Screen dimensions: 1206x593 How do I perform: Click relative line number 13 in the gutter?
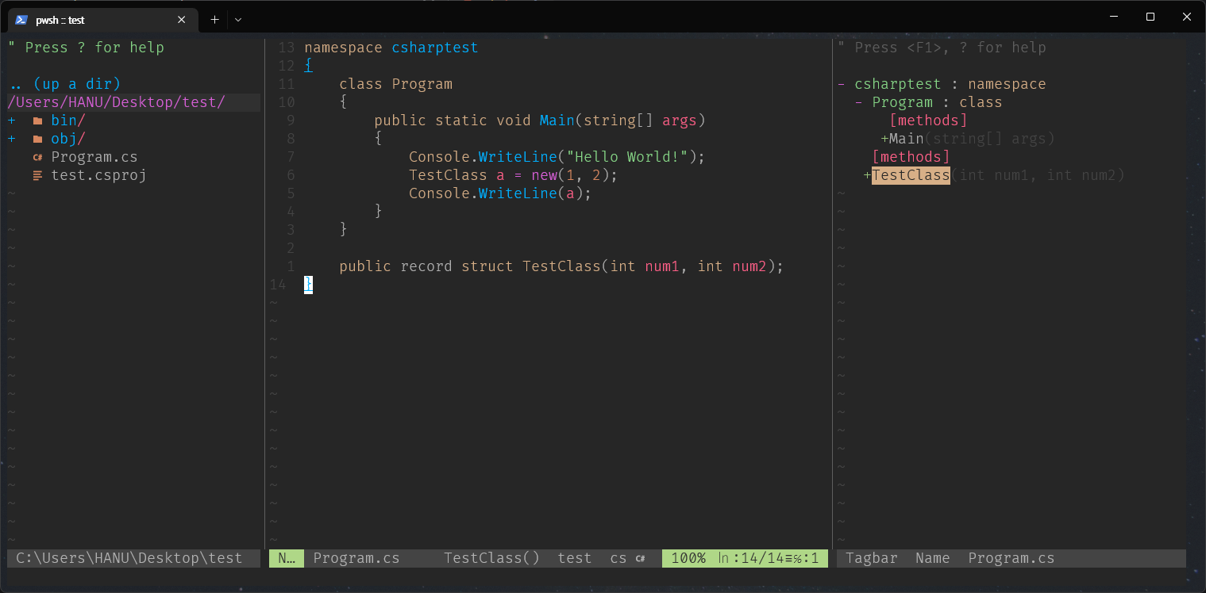pyautogui.click(x=287, y=48)
